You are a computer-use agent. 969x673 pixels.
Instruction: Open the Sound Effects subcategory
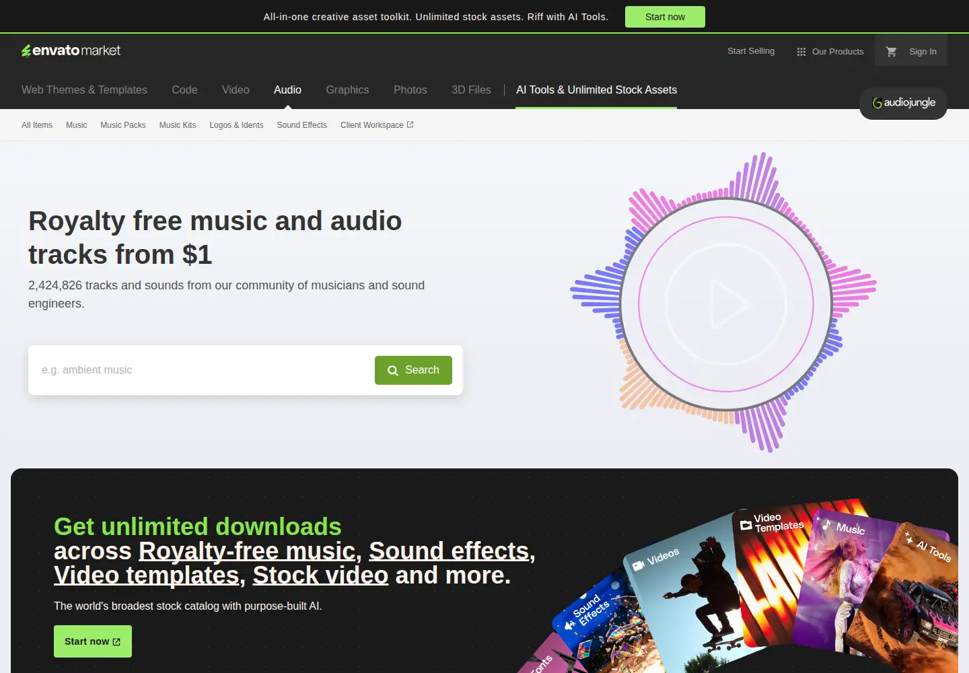coord(302,125)
